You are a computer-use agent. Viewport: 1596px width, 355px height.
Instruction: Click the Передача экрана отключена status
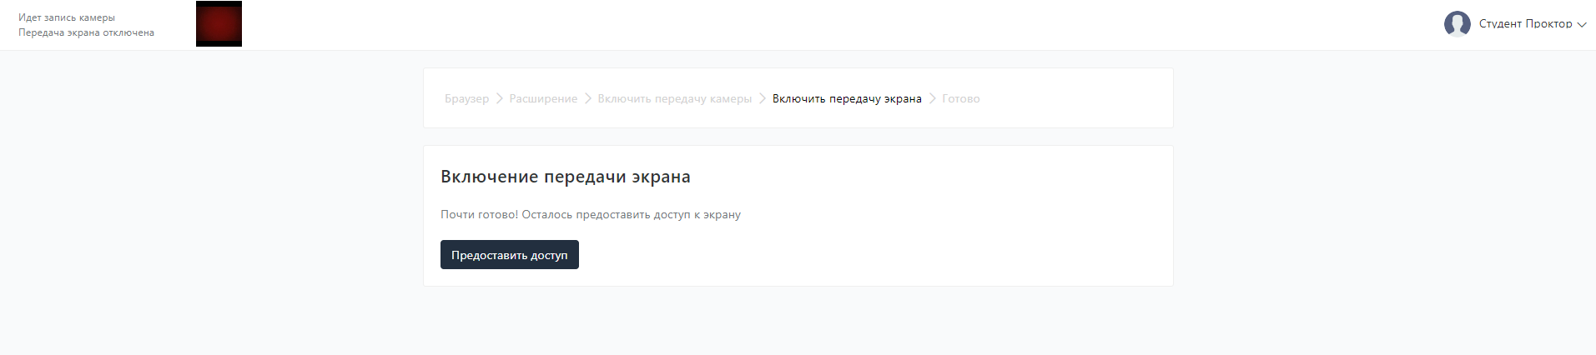pos(86,32)
